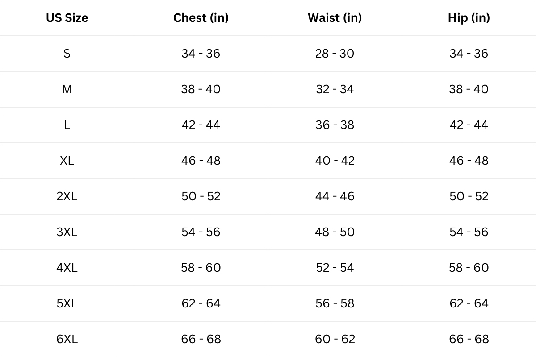
Task: Click the chest value for size M
Action: point(201,89)
